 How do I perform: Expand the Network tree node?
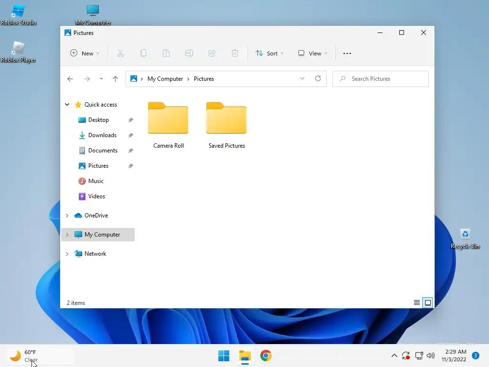click(67, 254)
